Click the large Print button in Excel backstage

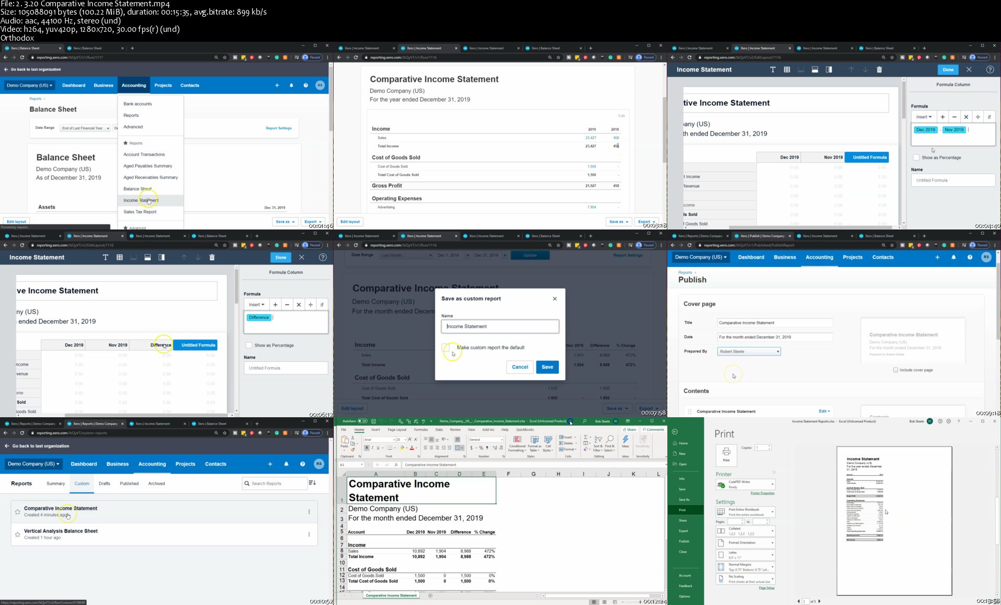(726, 454)
